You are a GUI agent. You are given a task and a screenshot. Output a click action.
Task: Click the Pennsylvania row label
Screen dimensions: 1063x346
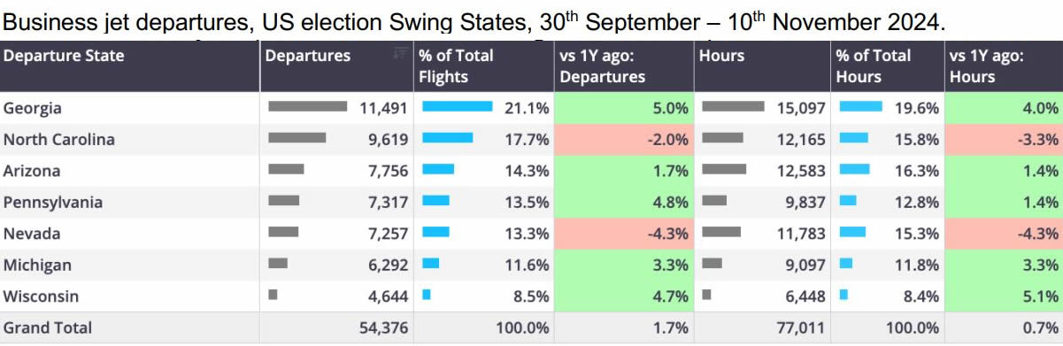tap(53, 203)
